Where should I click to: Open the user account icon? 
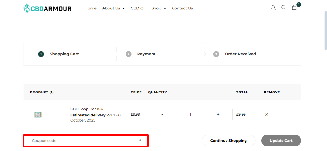pos(273,8)
